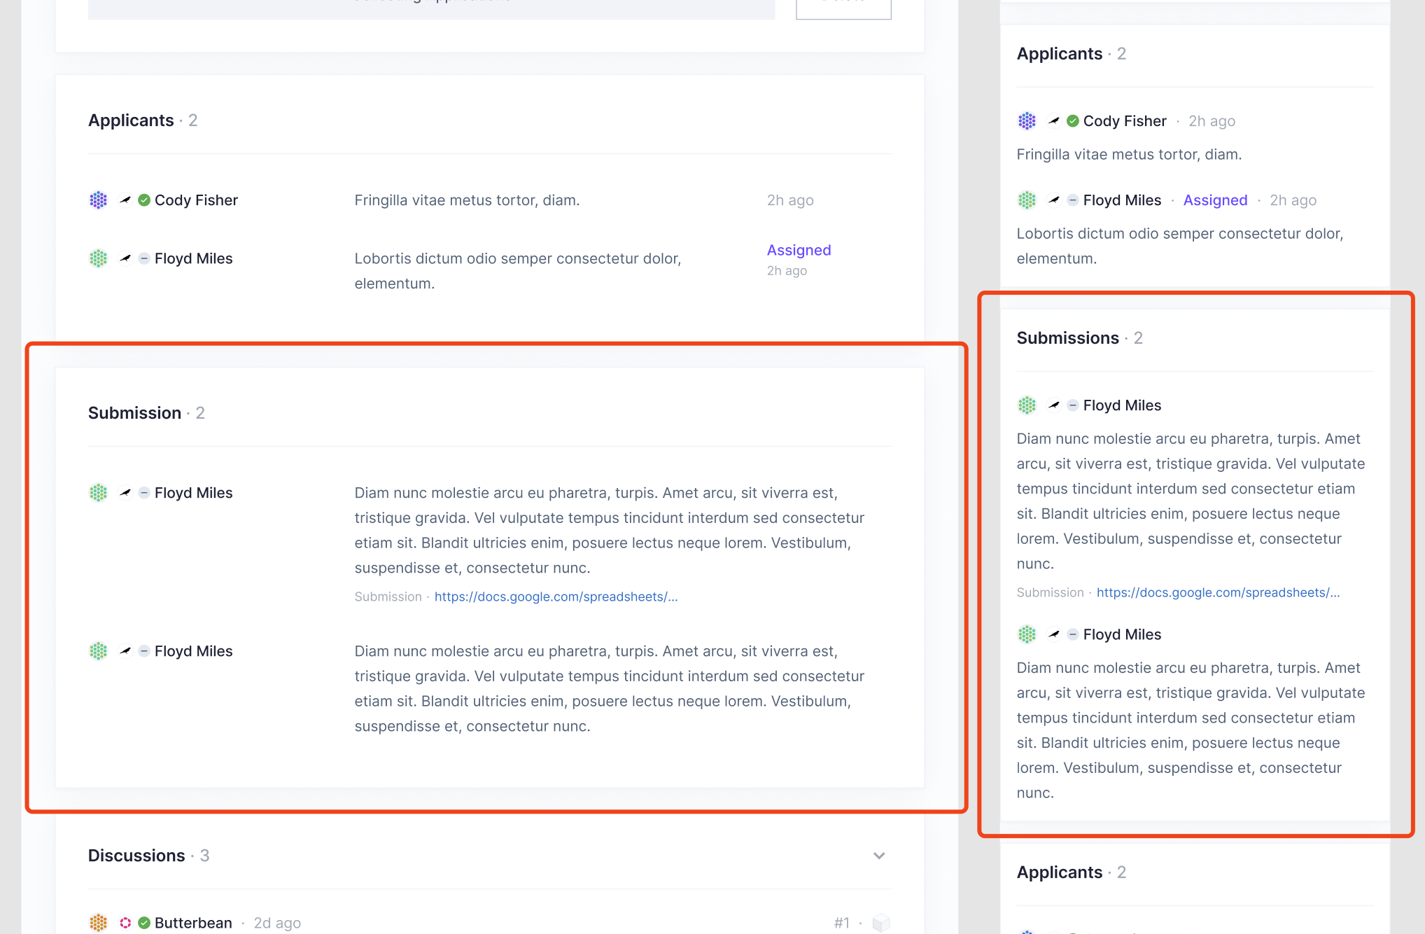
Task: Click Butterbean's orange hexagon avatar
Action: (x=98, y=923)
